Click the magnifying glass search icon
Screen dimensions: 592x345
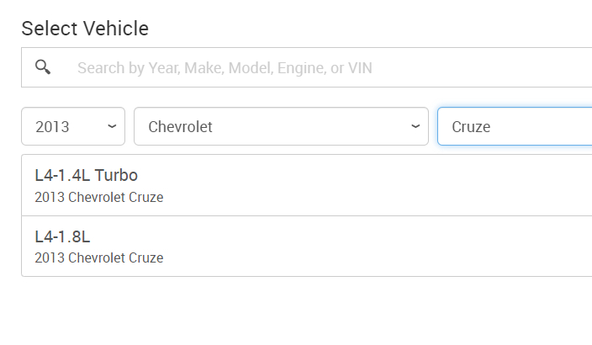[x=43, y=67]
